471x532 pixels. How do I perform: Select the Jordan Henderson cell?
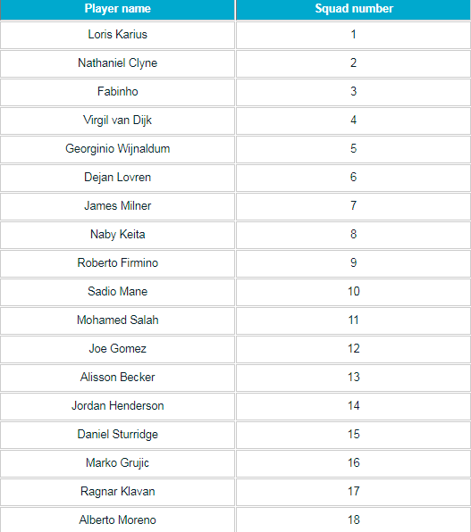click(x=117, y=406)
